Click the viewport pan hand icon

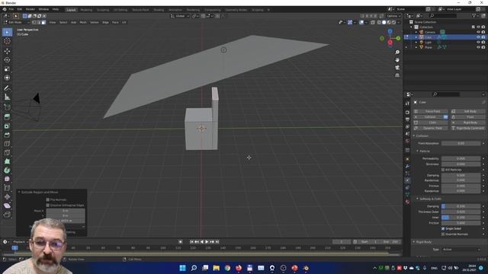pyautogui.click(x=397, y=60)
